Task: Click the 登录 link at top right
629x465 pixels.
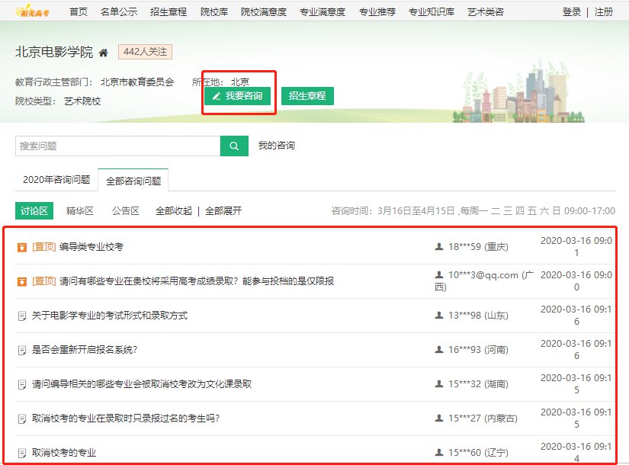Action: [572, 11]
